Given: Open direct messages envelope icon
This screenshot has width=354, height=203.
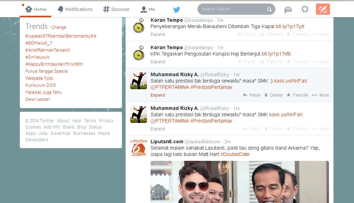Looking at the screenshot, I should [288, 9].
